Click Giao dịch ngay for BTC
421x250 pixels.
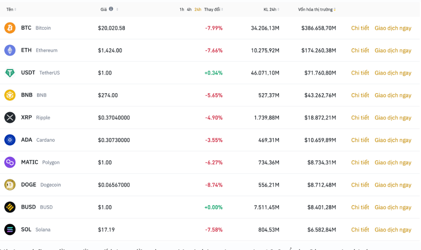[393, 28]
